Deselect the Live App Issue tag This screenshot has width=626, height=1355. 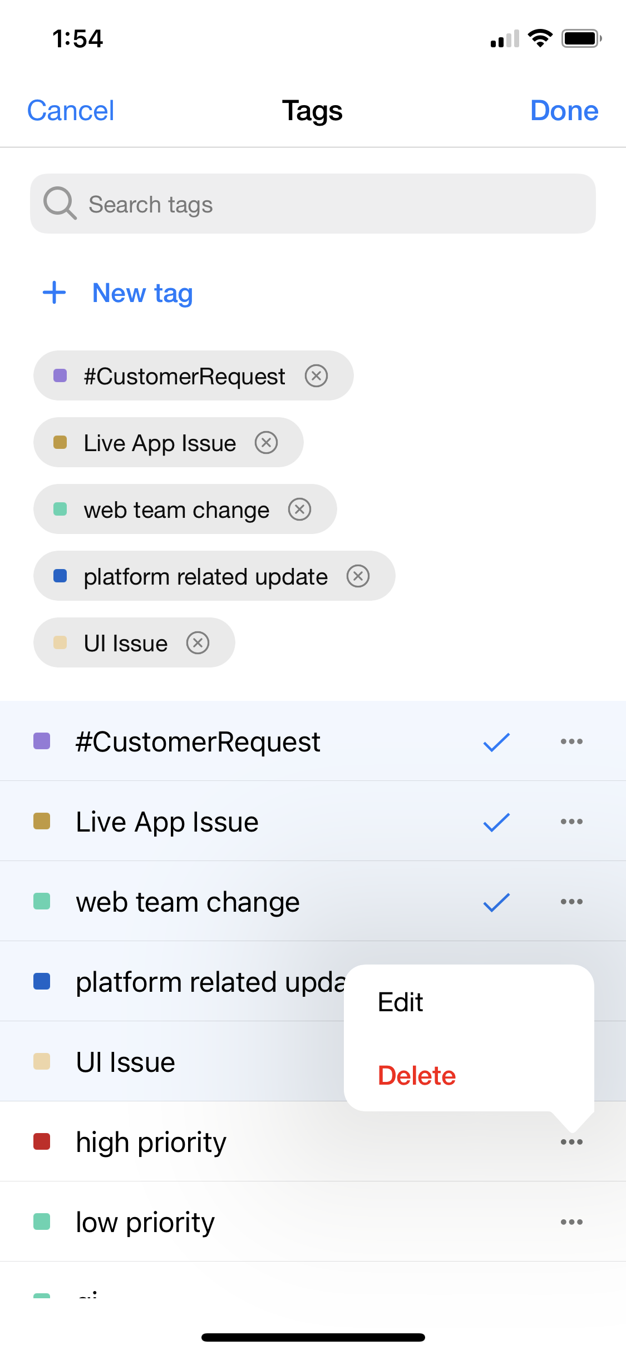[495, 821]
